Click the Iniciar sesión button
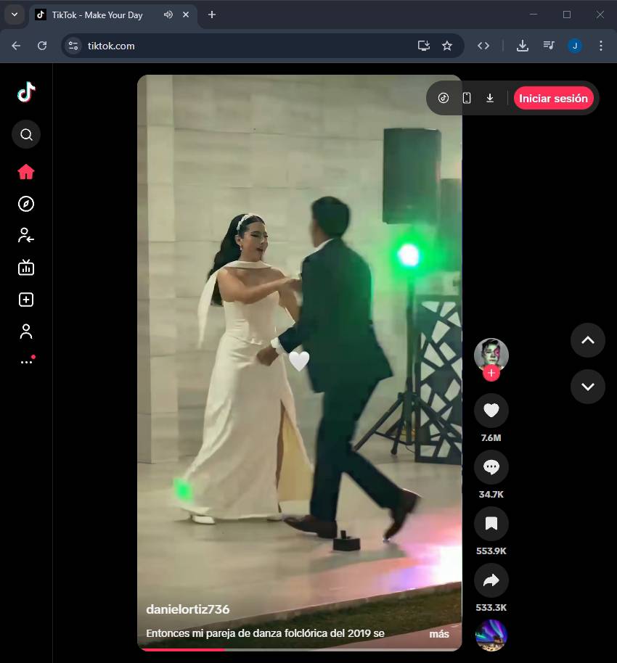The height and width of the screenshot is (663, 617). pos(553,99)
